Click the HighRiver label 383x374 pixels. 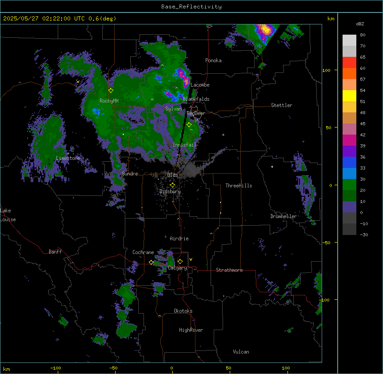coord(191,330)
